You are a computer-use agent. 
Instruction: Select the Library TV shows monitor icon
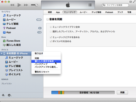point(4,24)
